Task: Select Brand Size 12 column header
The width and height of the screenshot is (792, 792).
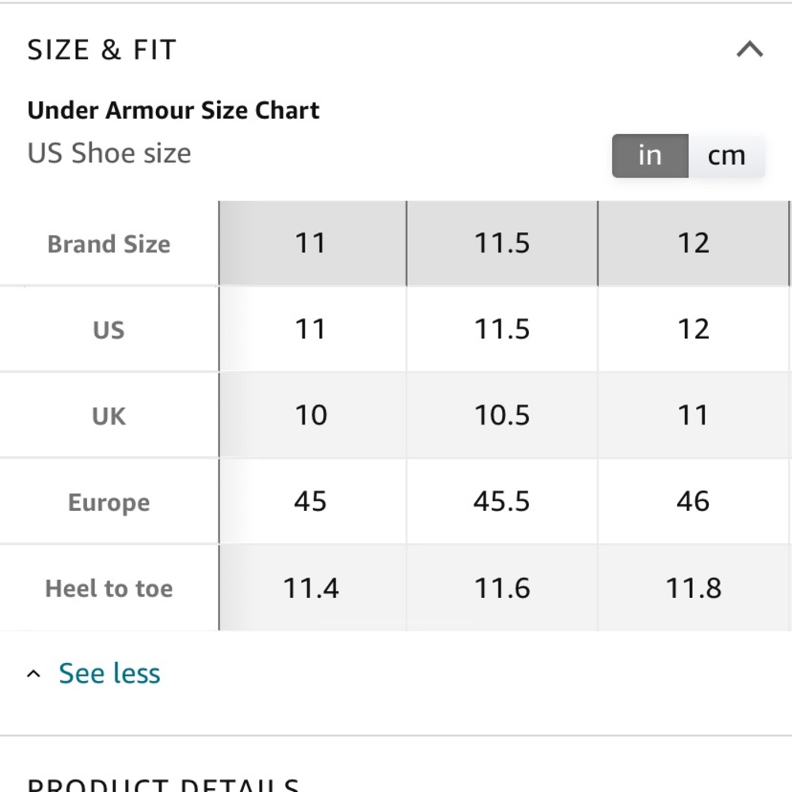Action: pyautogui.click(x=693, y=243)
